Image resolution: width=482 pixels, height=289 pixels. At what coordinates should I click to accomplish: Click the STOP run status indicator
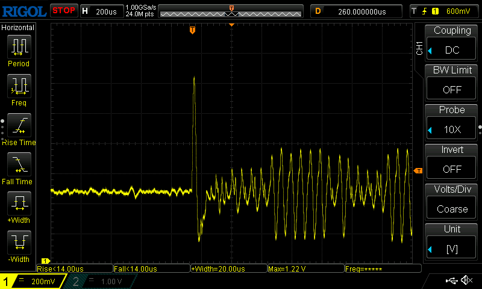pos(64,11)
